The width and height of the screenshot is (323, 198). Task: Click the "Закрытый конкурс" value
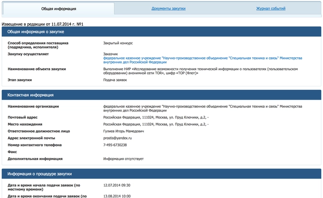[x=118, y=43]
